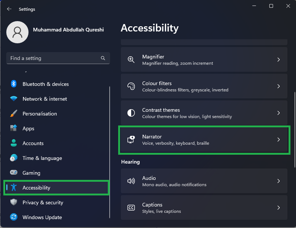
Task: Click the Magnifier icon
Action: (131, 60)
